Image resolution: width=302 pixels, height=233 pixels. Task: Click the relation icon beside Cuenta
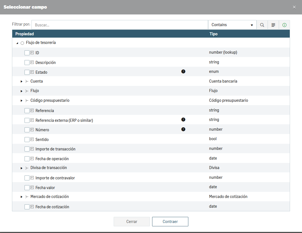point(27,81)
